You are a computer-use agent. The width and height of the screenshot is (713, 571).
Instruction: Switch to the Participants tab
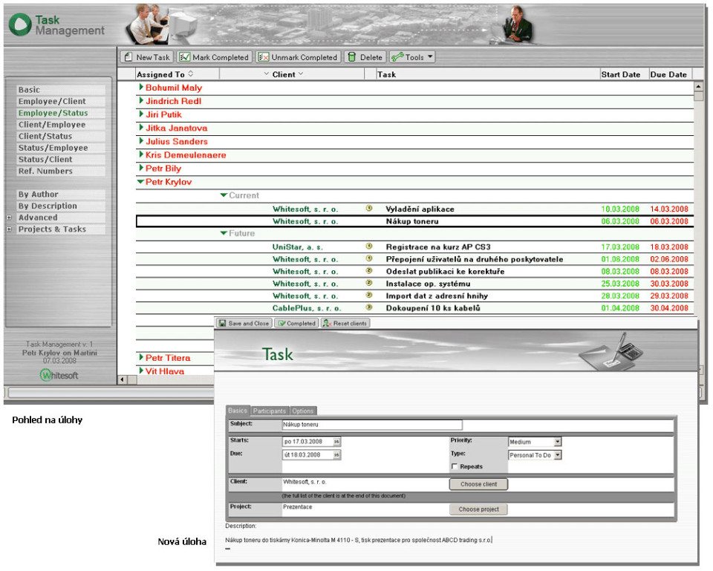tap(269, 411)
